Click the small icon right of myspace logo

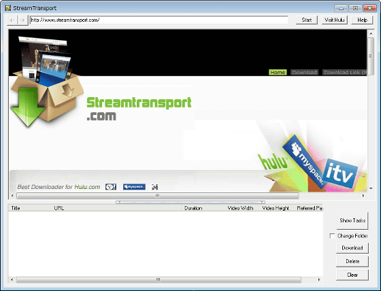(x=155, y=187)
